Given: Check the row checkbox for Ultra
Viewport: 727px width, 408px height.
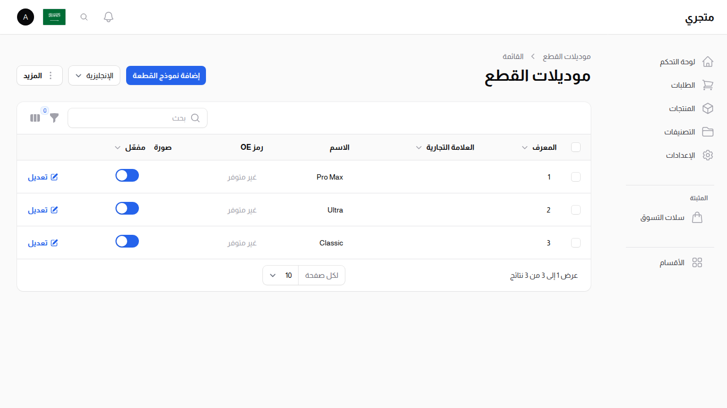Looking at the screenshot, I should tap(576, 210).
